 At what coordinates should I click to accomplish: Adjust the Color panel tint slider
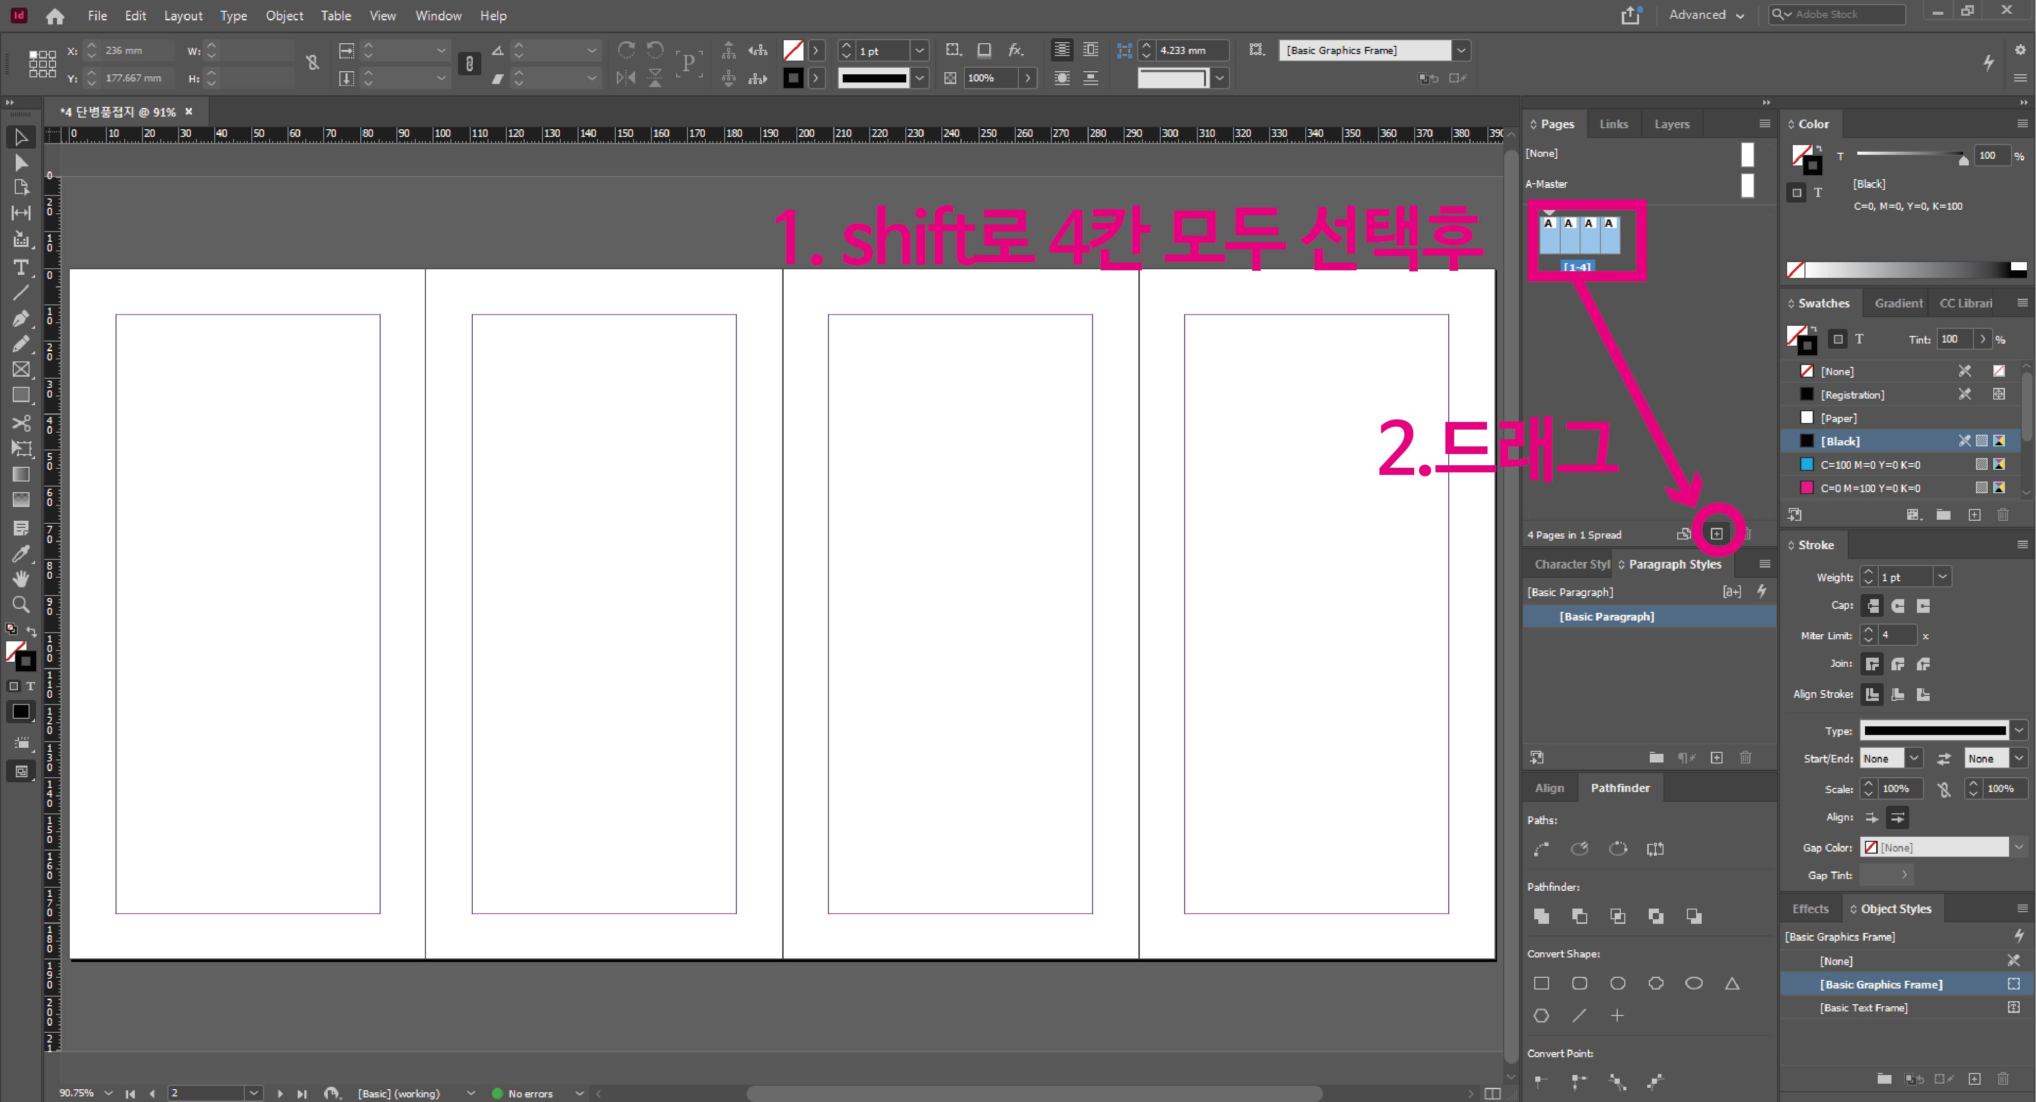click(1963, 160)
